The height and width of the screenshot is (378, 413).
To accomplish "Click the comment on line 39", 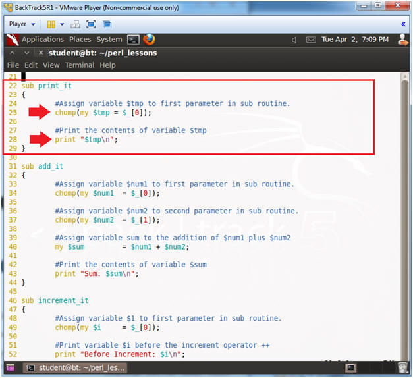I will (173, 238).
